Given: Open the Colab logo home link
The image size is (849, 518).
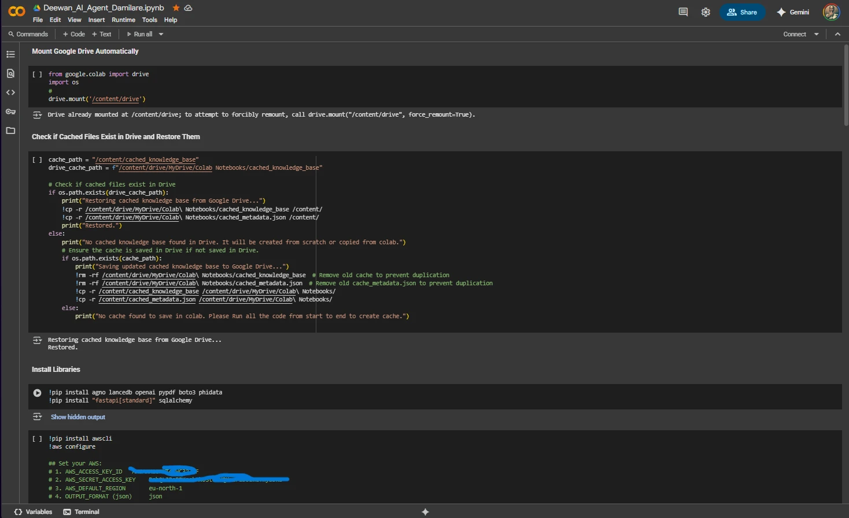Looking at the screenshot, I should pos(17,12).
